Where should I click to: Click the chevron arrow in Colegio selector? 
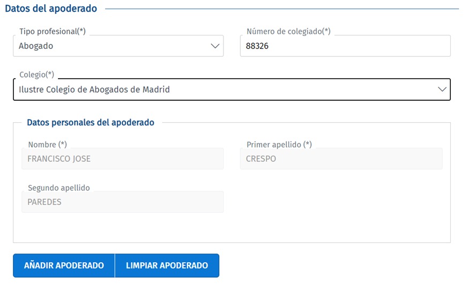pyautogui.click(x=442, y=90)
